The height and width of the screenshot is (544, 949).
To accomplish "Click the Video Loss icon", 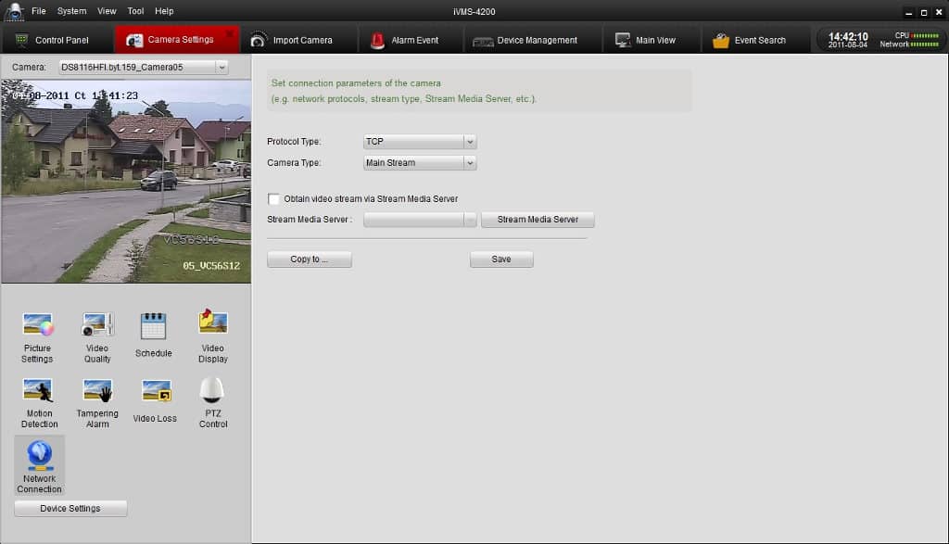I will coord(155,391).
